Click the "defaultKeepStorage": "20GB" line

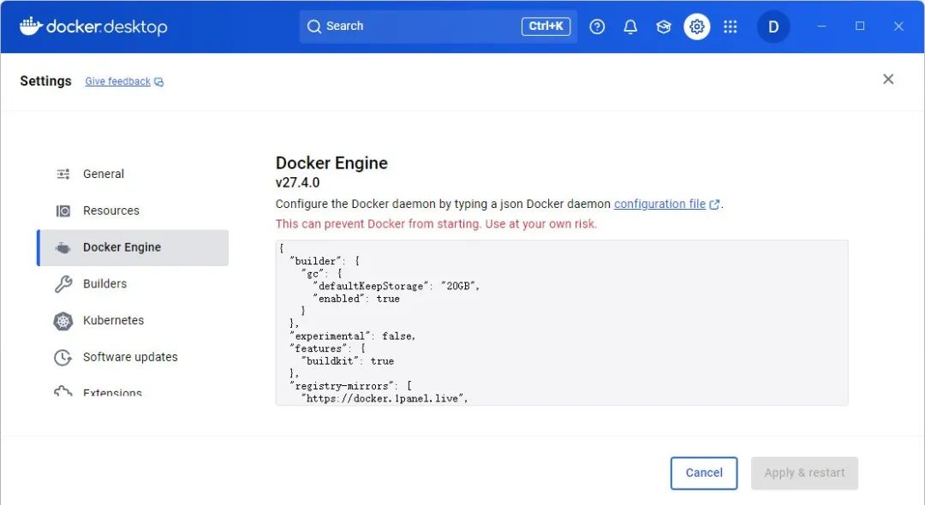[396, 286]
